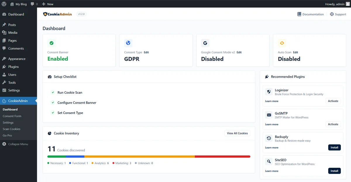
Task: Click Learn more under Loginizer
Action: point(272,101)
